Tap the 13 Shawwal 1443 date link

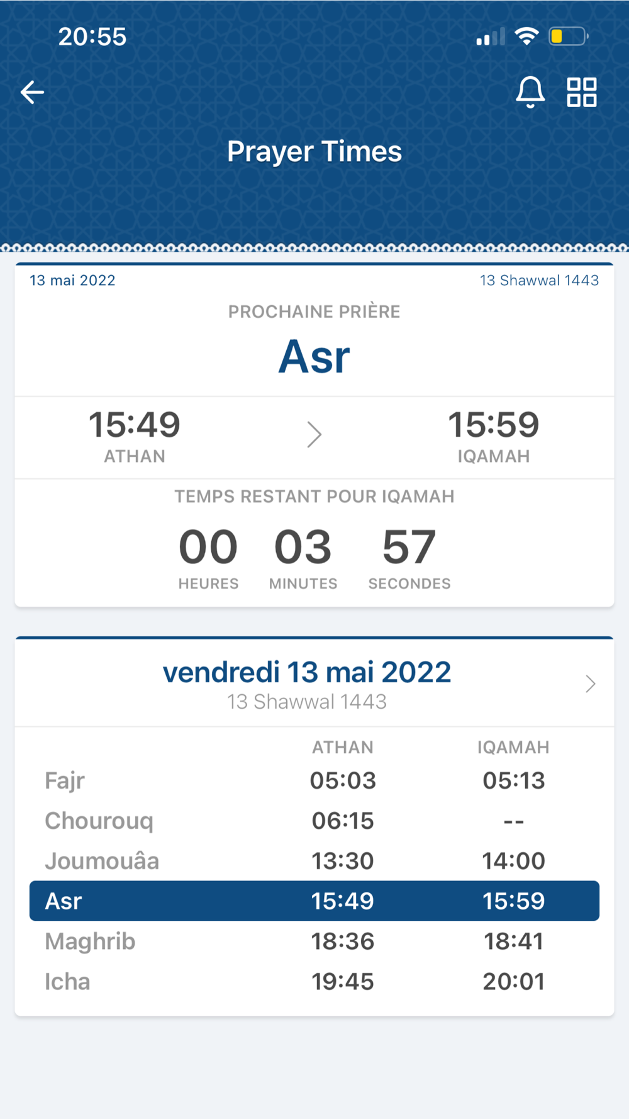pyautogui.click(x=539, y=281)
